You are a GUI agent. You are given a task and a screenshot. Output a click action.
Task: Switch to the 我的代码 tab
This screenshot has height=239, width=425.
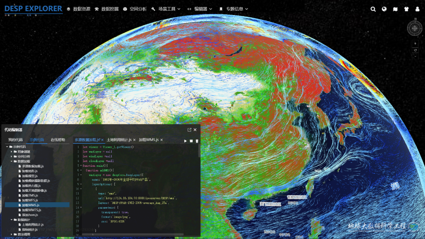click(x=15, y=140)
